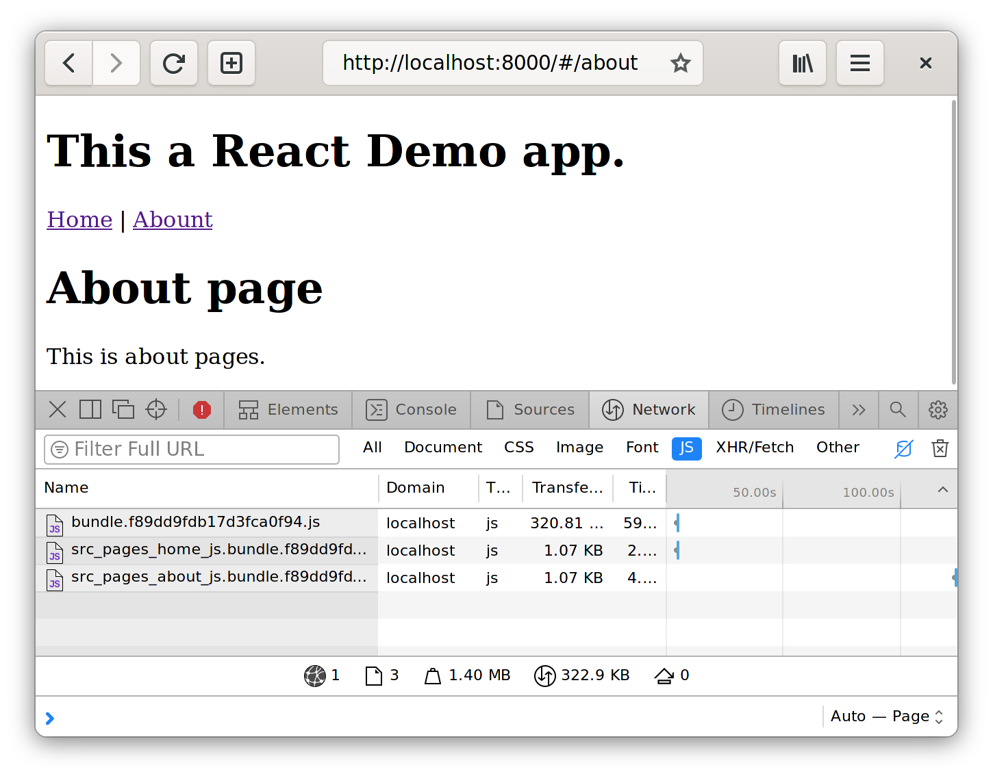Start element selection with crosshair icon
The width and height of the screenshot is (993, 776).
pos(156,410)
